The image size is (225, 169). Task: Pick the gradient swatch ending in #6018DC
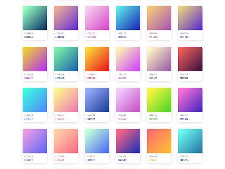click(66, 18)
